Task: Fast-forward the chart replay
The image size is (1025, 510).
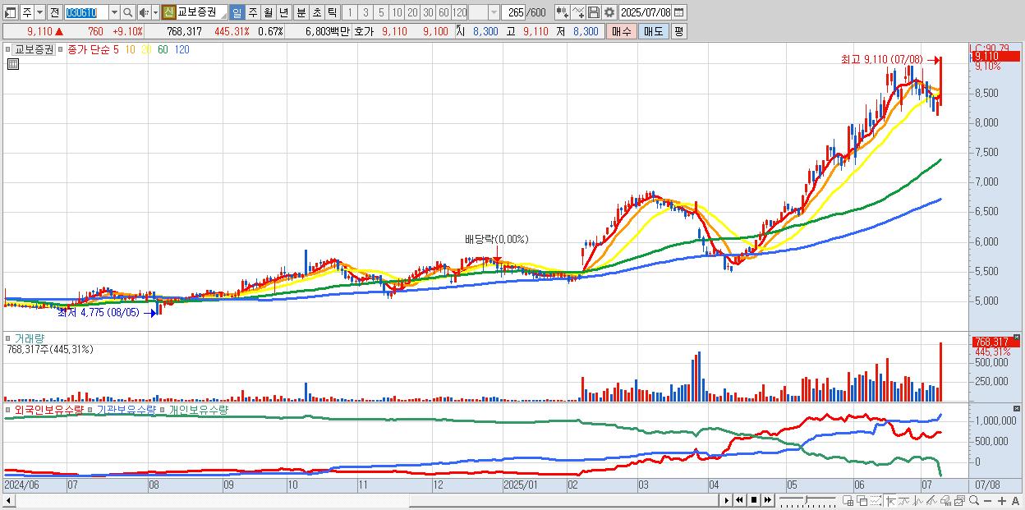Action: [x=767, y=500]
